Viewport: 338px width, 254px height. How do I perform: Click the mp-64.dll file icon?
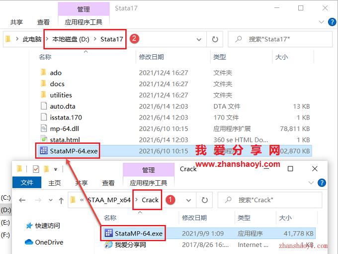click(44, 128)
